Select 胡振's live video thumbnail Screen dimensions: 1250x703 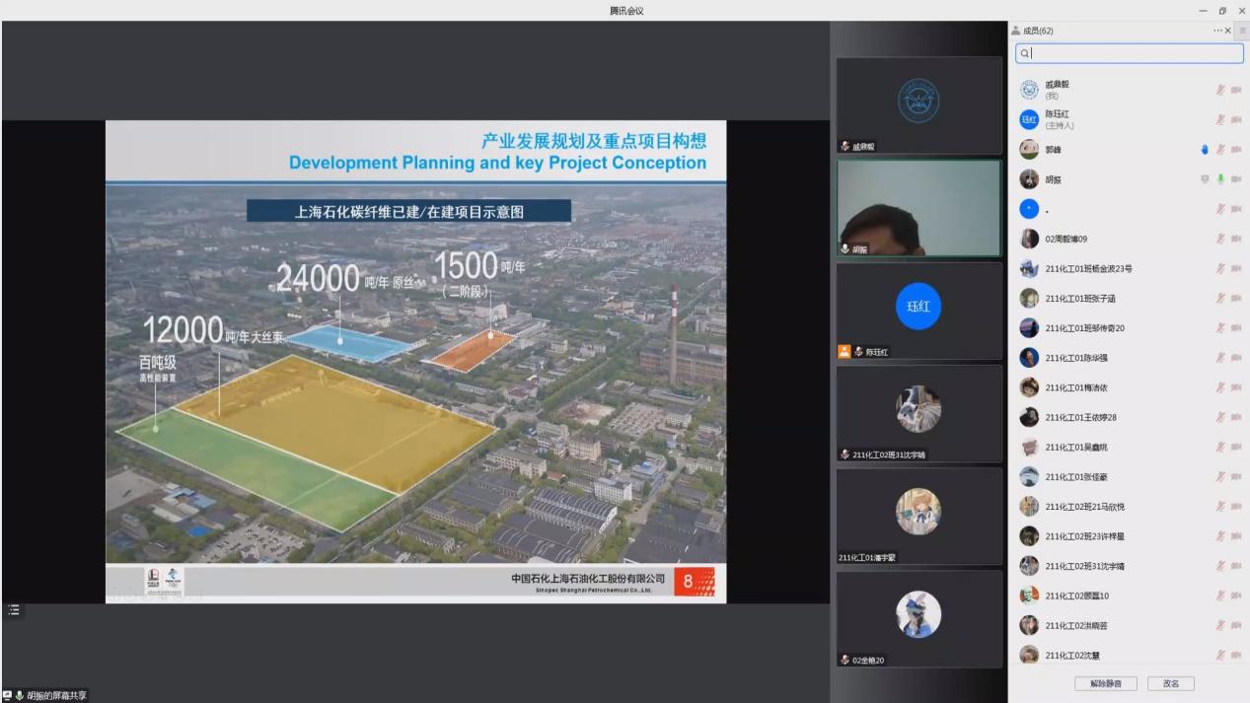pyautogui.click(x=919, y=208)
